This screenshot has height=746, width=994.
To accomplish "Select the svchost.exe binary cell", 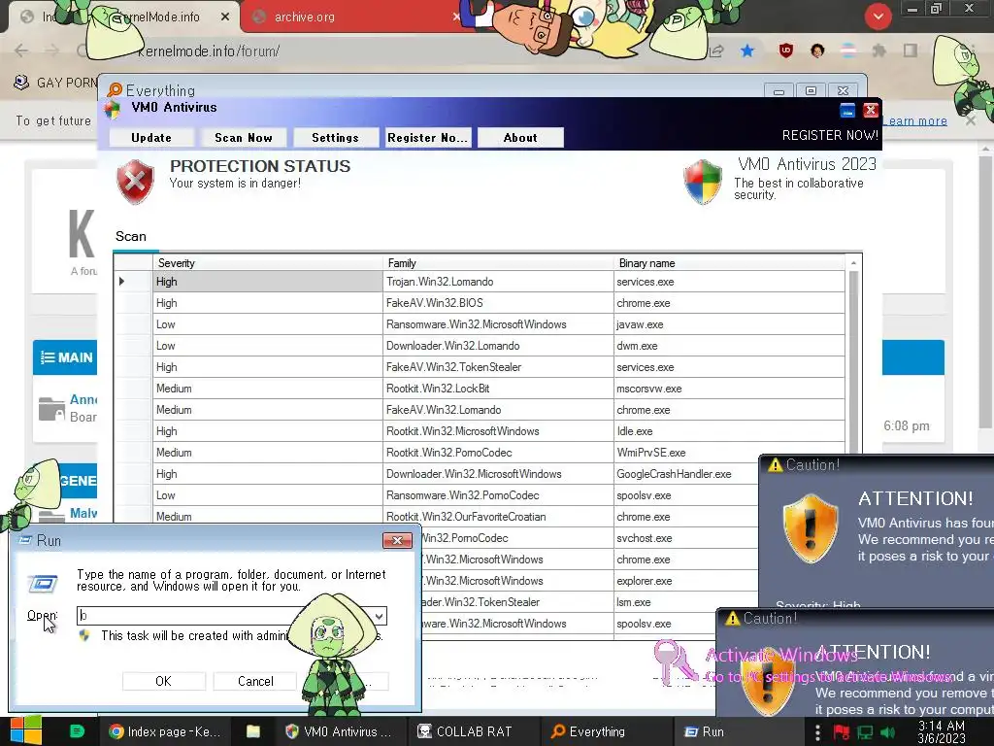I will (x=686, y=538).
